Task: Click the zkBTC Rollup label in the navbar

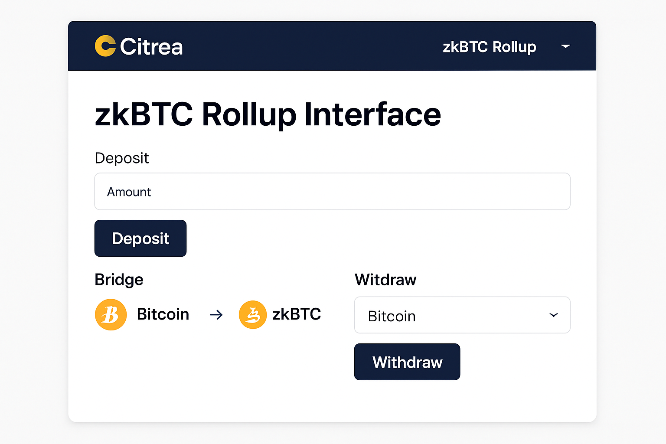Action: (x=490, y=47)
